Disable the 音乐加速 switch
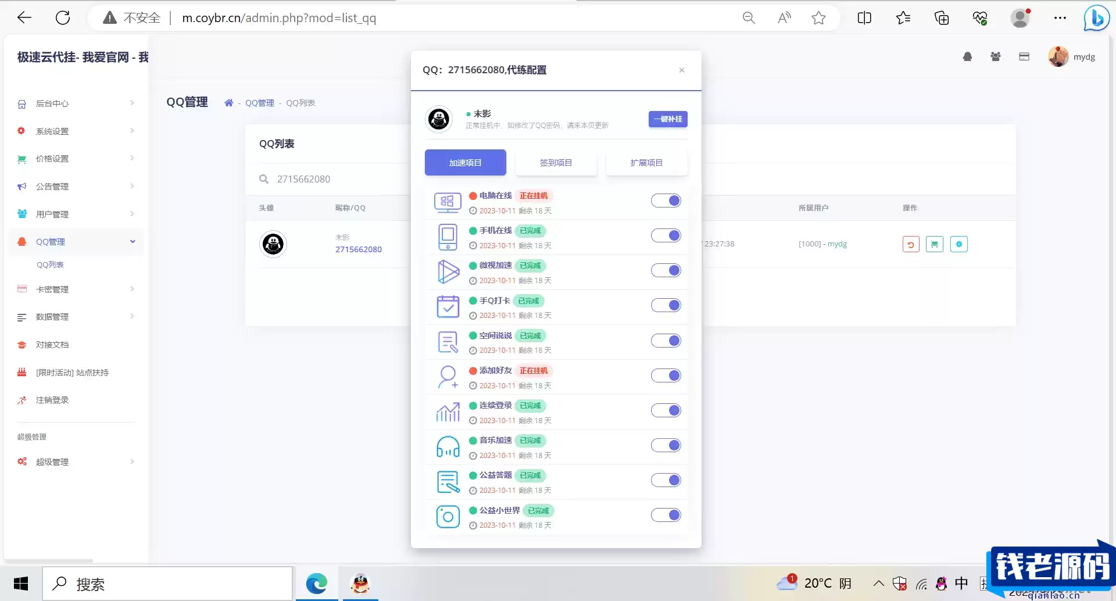 [666, 446]
